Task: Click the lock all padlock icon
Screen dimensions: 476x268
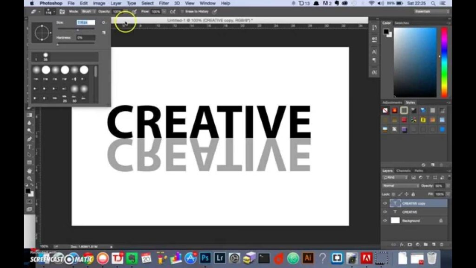Action: [413, 194]
